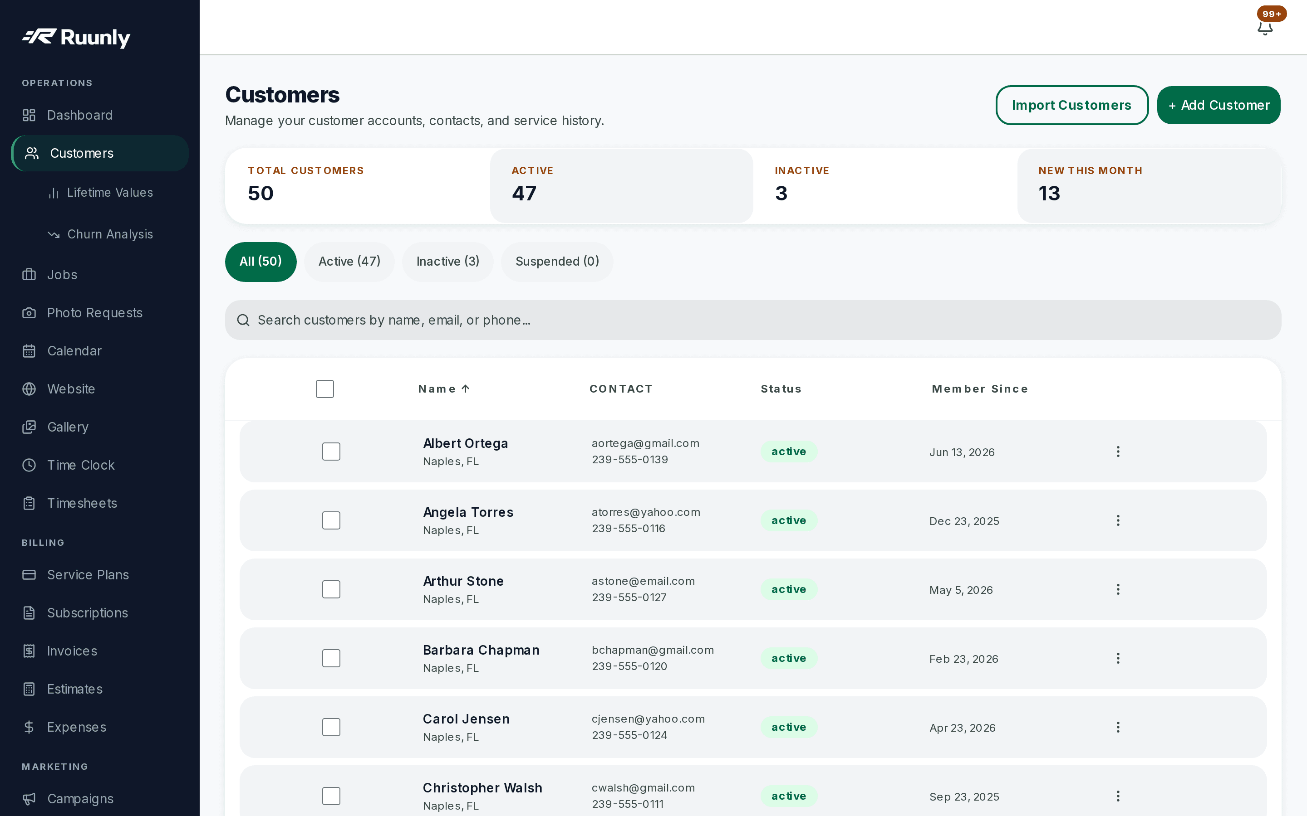Click the Website globe icon
This screenshot has height=816, width=1307.
pyautogui.click(x=29, y=389)
